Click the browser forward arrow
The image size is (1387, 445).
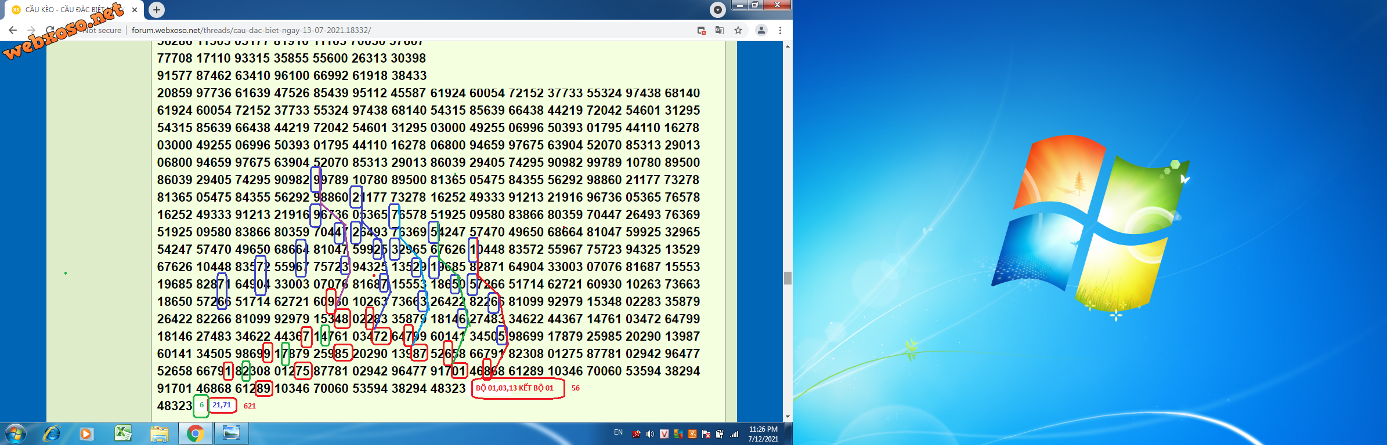coord(31,30)
